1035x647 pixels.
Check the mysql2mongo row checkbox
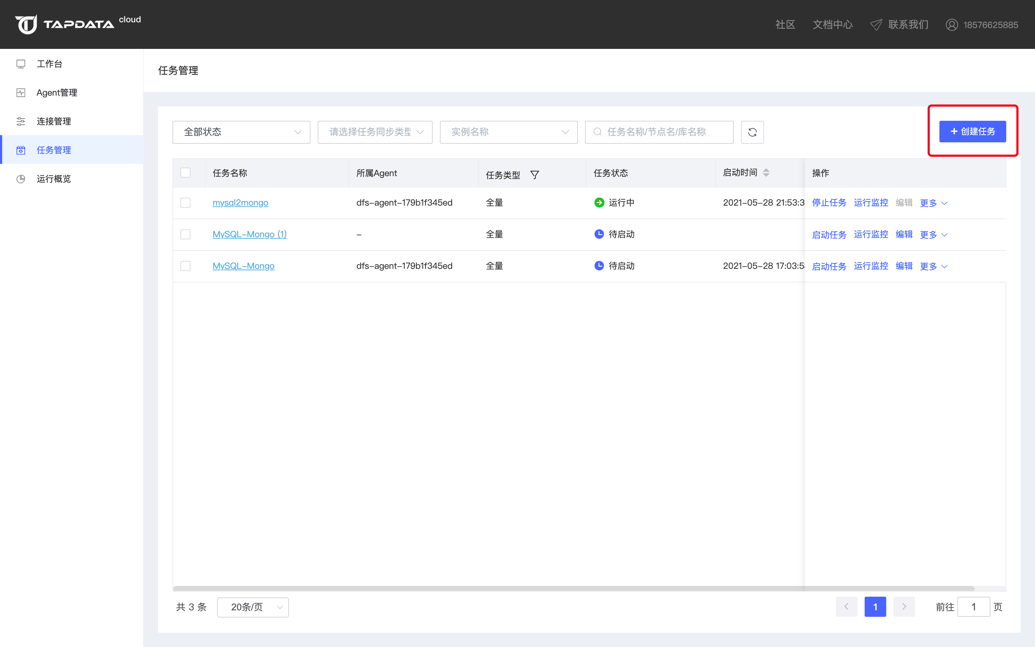coord(185,202)
